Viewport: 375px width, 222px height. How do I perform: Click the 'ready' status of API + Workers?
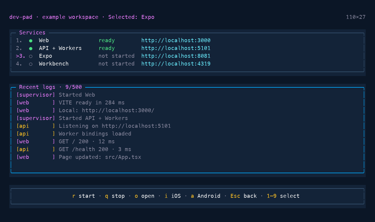point(106,48)
